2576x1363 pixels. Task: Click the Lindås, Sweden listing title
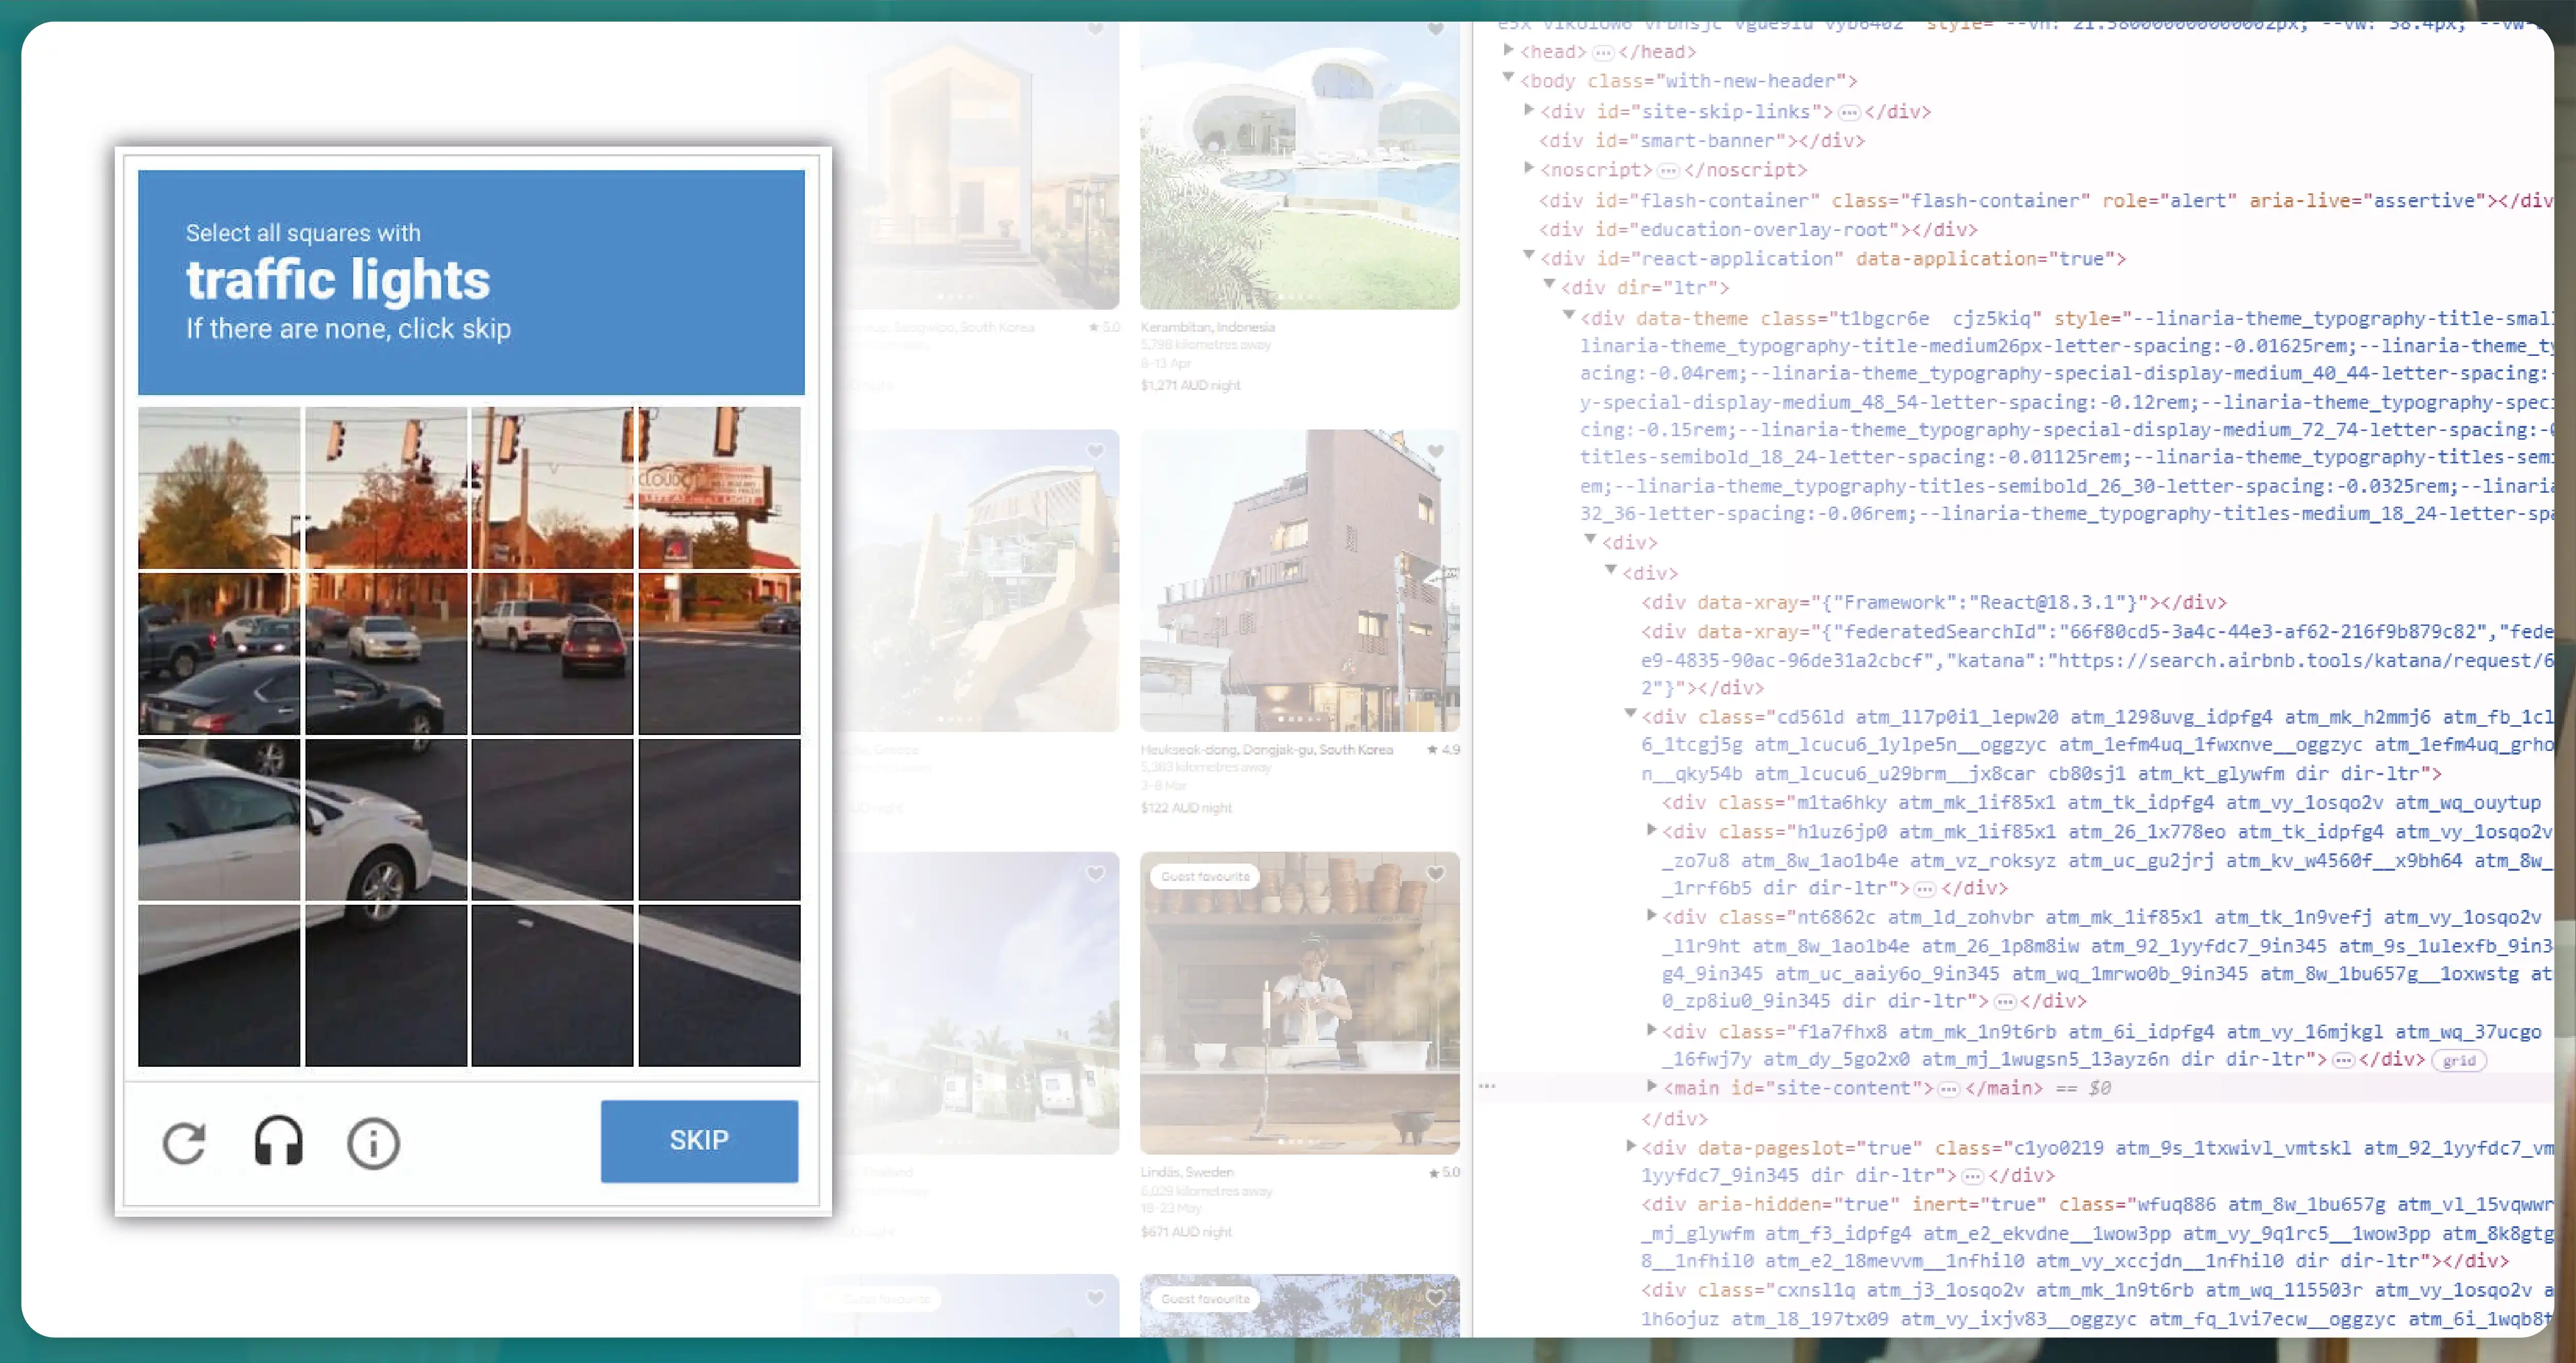point(1187,1172)
